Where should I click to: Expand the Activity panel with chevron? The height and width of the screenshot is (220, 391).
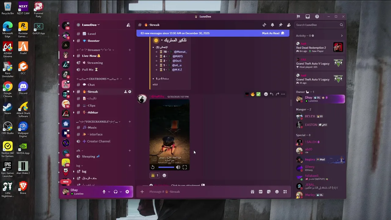click(342, 36)
